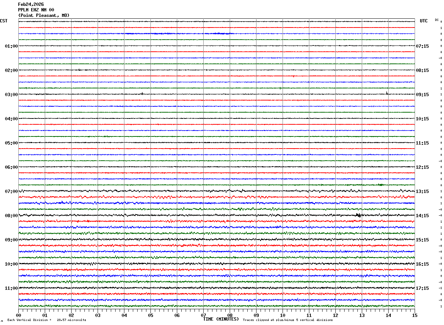Select the '02:00' CST row label
This screenshot has width=444, height=325.
pyautogui.click(x=11, y=70)
